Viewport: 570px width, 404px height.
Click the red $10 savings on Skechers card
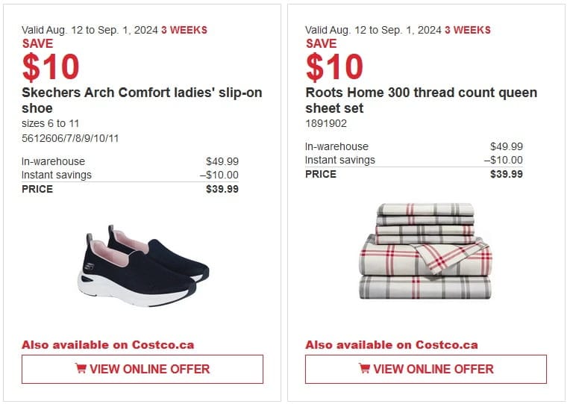[51, 67]
